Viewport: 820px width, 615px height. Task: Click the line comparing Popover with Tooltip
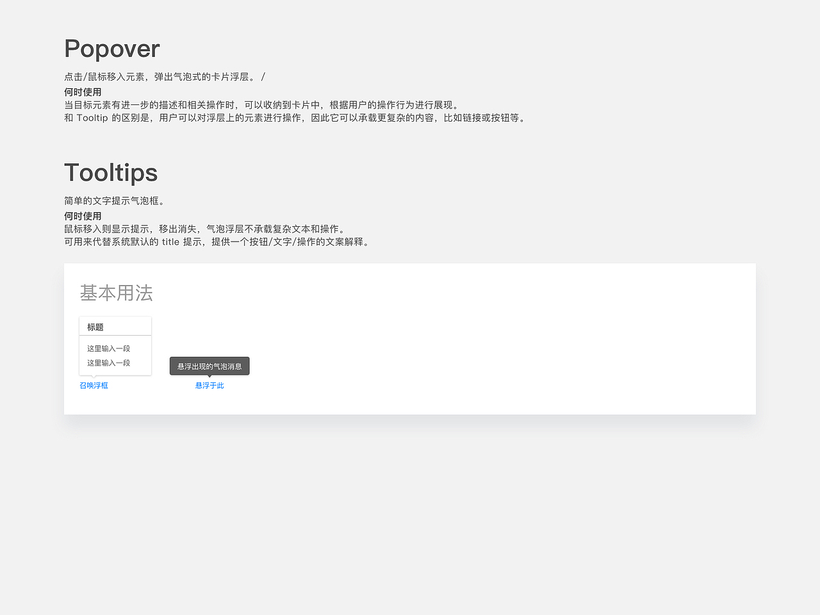click(295, 118)
